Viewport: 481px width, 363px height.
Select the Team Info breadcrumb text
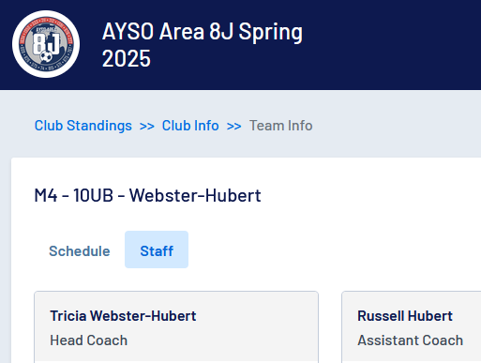coord(280,126)
